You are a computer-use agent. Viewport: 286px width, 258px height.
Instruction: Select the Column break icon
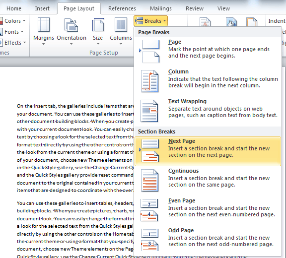(149, 81)
